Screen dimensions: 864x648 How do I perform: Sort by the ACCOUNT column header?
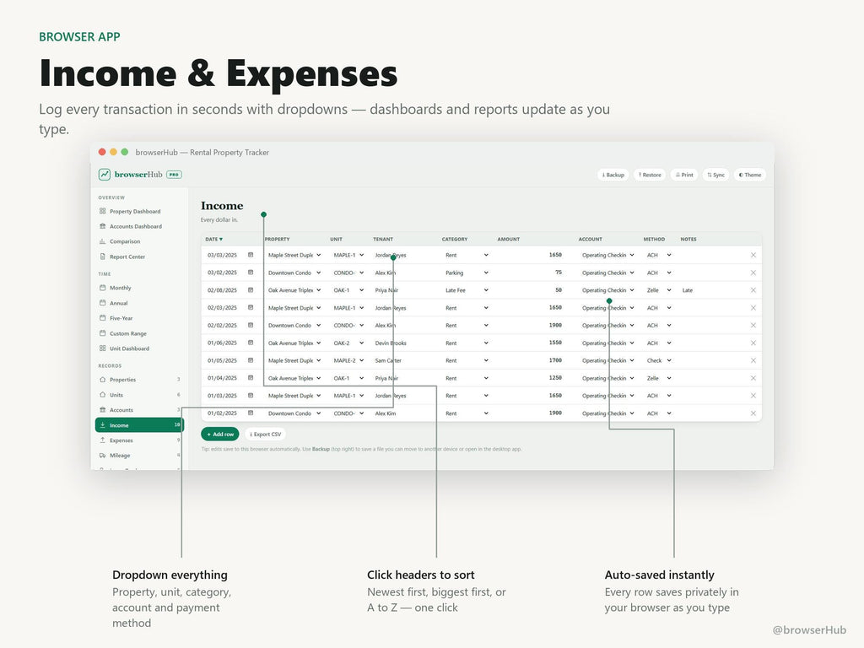point(590,239)
